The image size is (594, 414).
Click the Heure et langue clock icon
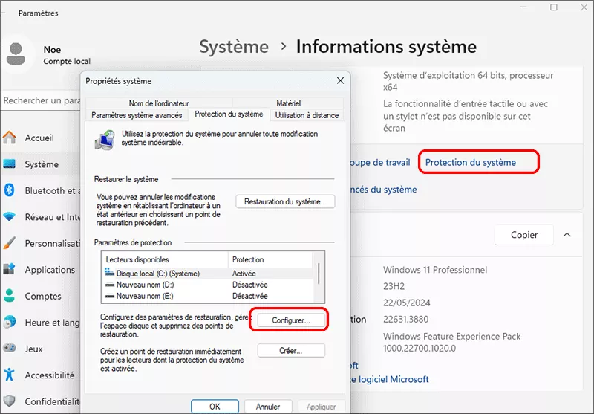(9, 322)
